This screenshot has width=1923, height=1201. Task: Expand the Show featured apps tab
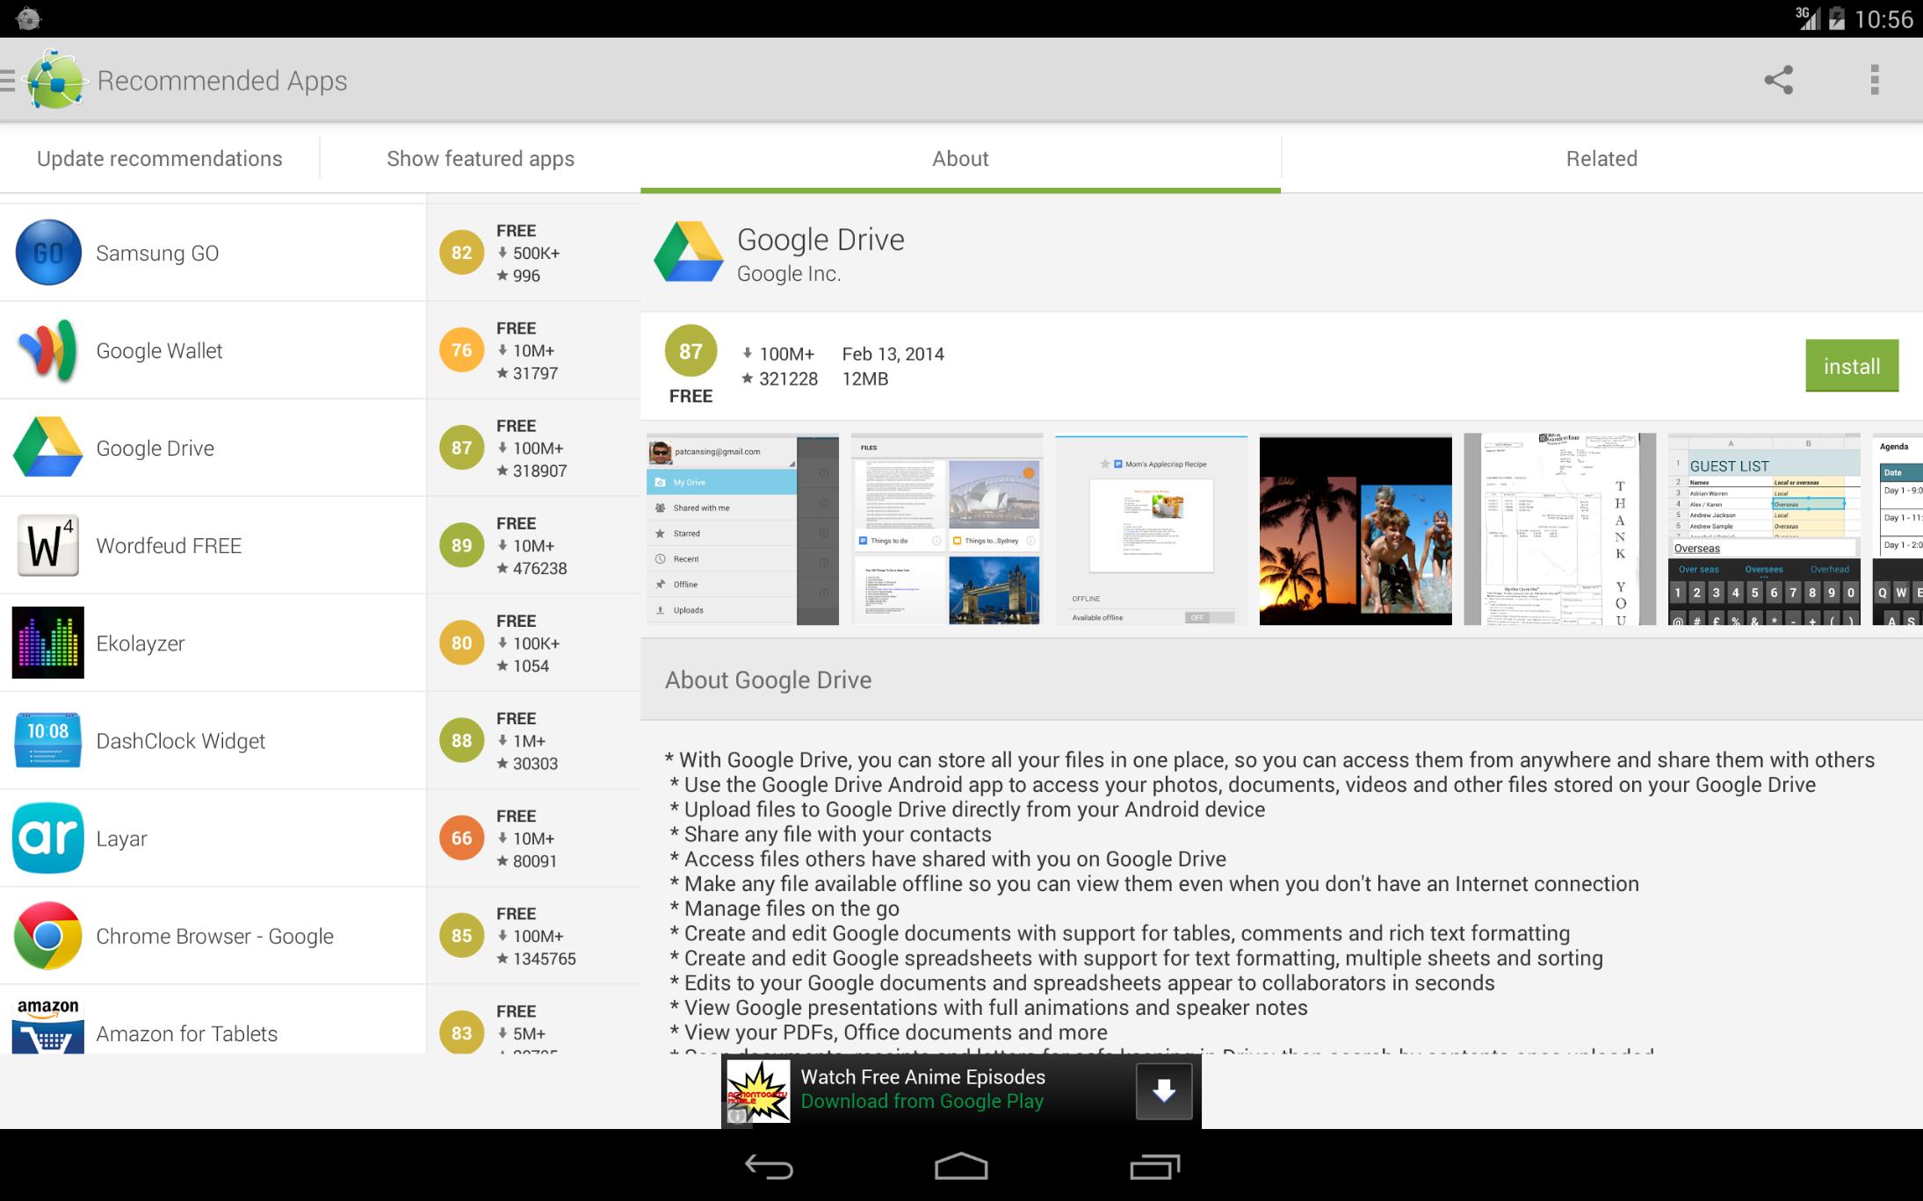pyautogui.click(x=481, y=158)
